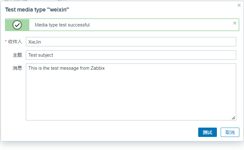Click the message textarea resize handle
The width and height of the screenshot is (244, 150).
point(233,118)
